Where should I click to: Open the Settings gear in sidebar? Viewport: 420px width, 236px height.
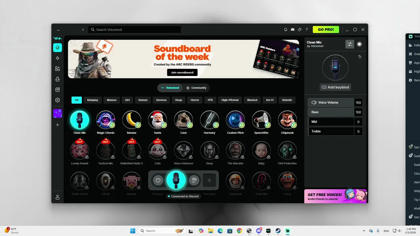[57, 100]
